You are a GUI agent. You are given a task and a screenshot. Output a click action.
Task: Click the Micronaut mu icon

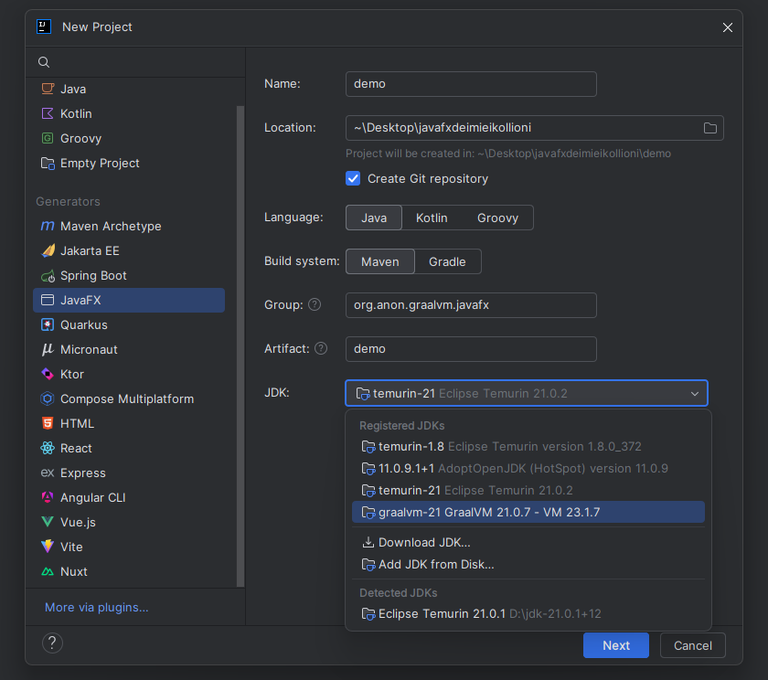click(48, 349)
